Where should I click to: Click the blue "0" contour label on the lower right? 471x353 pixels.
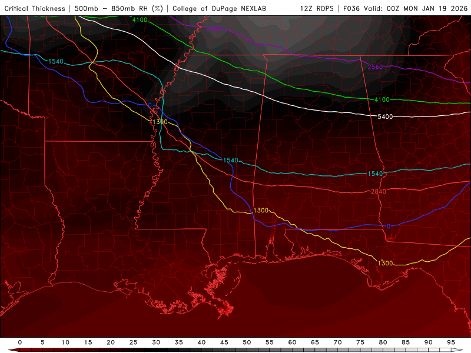(x=389, y=227)
